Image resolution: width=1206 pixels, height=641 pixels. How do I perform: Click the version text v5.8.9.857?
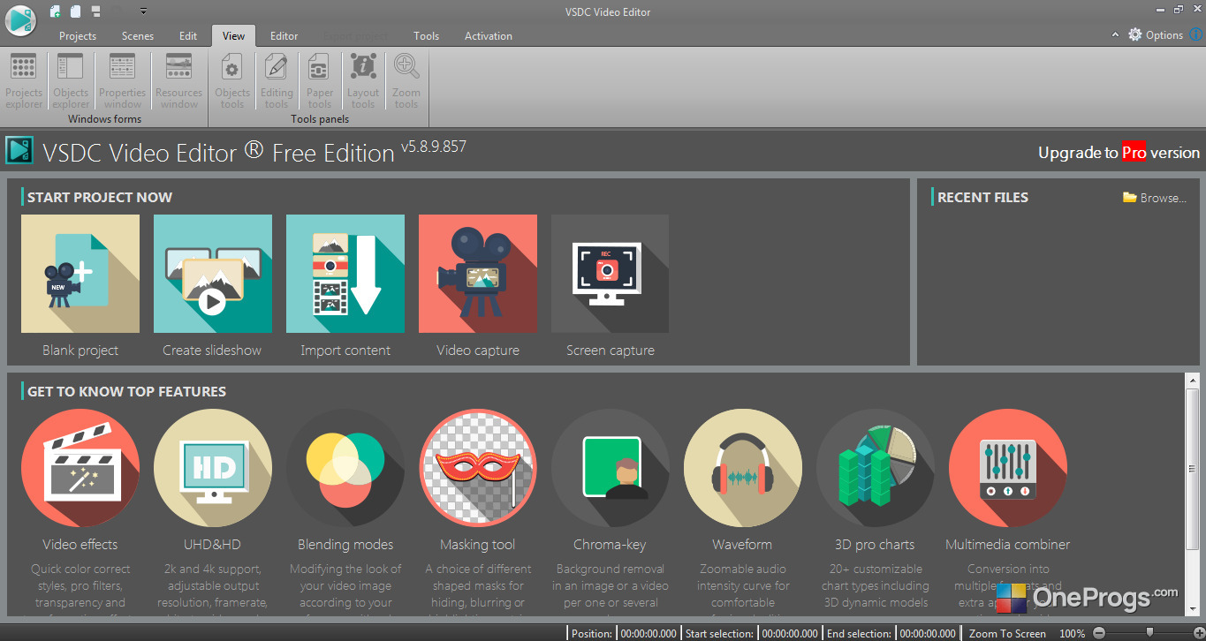coord(434,147)
